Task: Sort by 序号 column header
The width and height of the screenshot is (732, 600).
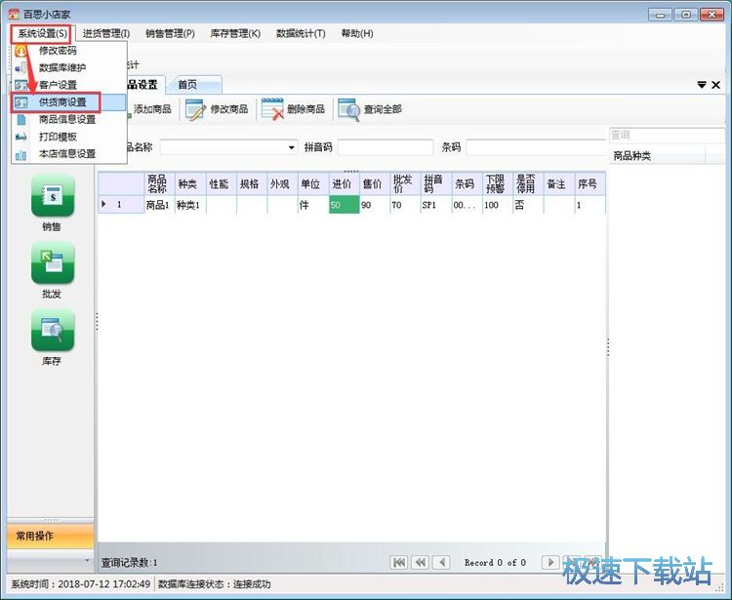Action: [590, 183]
